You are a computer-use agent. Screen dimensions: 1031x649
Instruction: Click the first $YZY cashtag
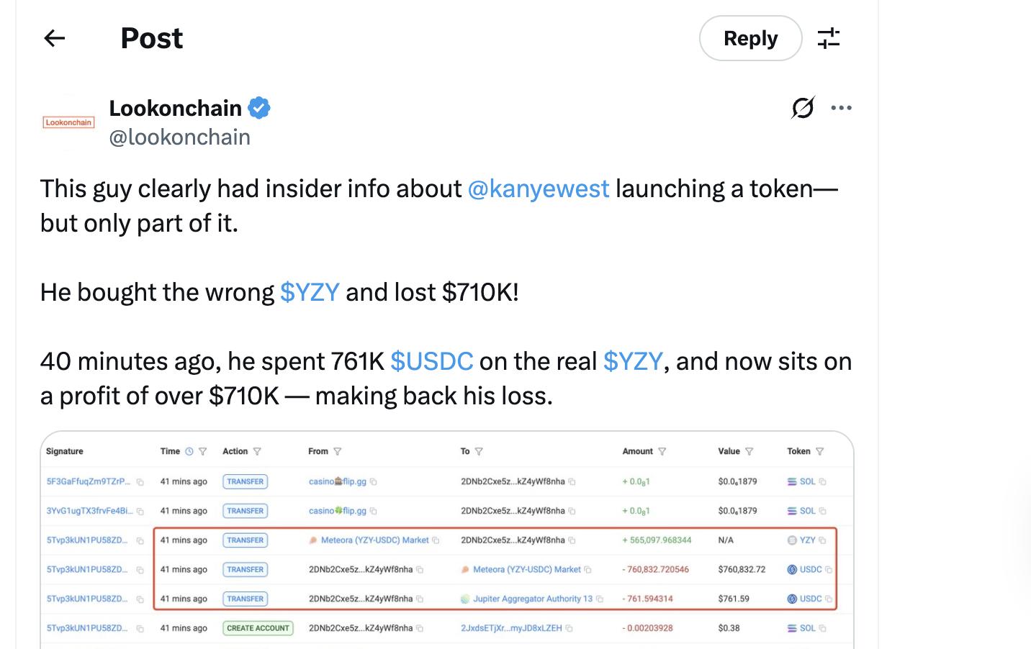pyautogui.click(x=310, y=292)
